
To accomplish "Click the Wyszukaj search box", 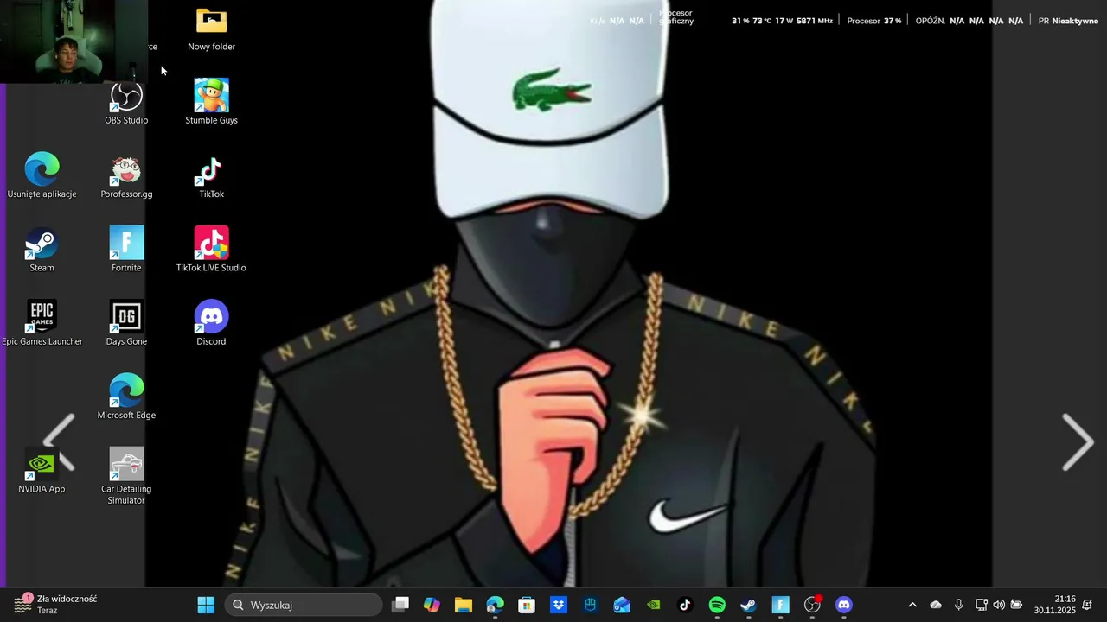I will (304, 605).
